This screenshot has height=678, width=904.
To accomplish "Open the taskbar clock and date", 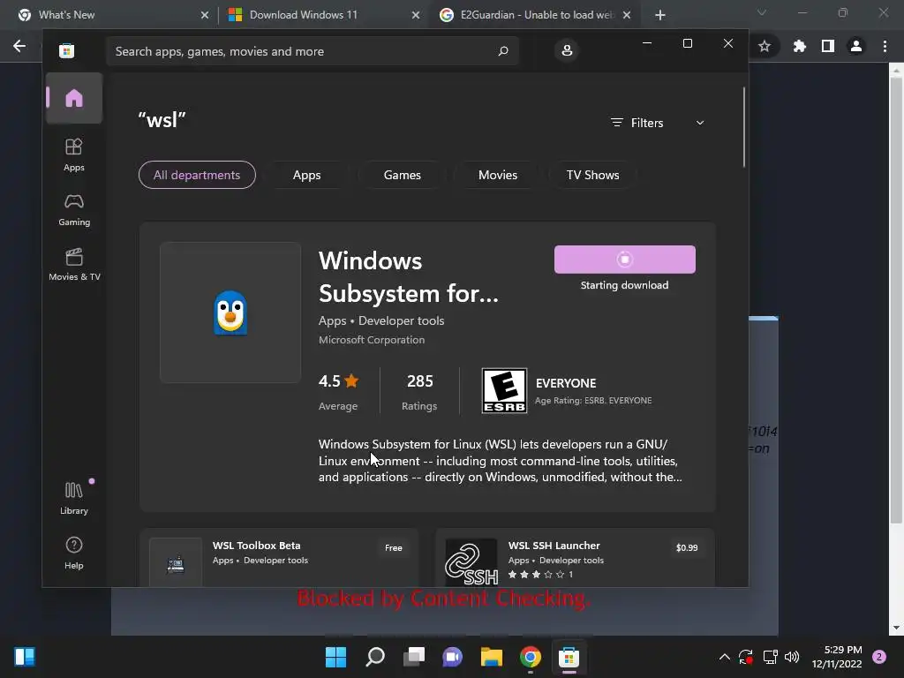I will [837, 657].
